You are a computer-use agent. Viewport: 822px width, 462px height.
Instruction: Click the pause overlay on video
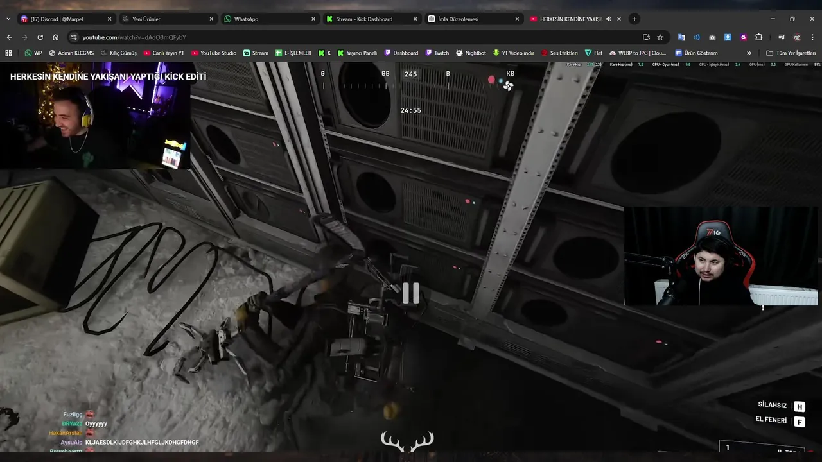[x=411, y=293]
